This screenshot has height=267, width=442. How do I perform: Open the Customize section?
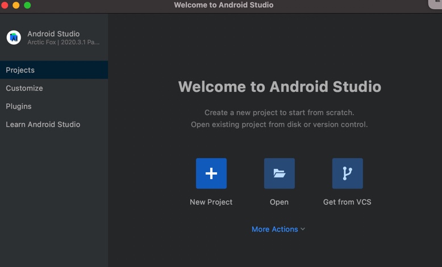(x=54, y=88)
